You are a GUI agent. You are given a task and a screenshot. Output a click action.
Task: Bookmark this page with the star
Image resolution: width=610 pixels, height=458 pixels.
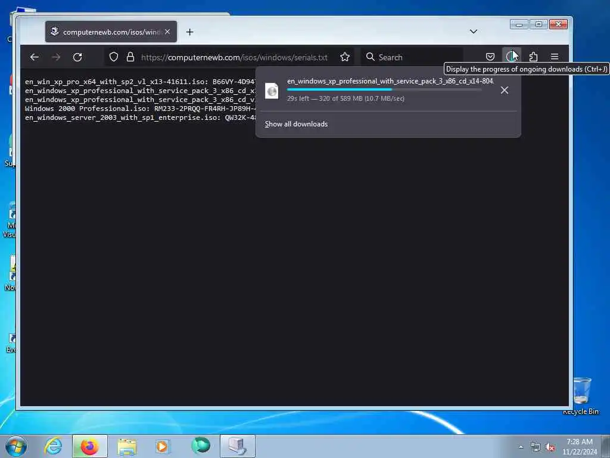[345, 57]
